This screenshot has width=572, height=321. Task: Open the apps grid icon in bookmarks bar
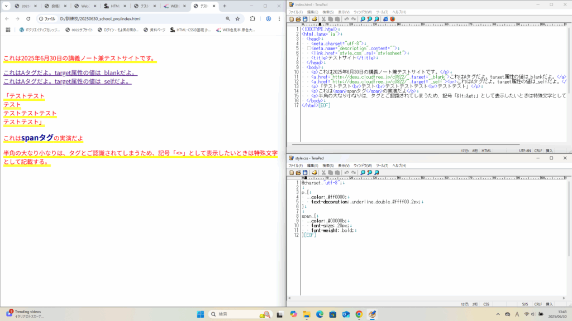coord(8,30)
